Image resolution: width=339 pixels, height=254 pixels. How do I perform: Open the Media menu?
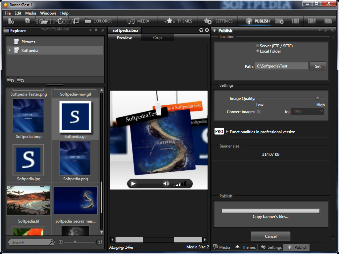(x=31, y=13)
